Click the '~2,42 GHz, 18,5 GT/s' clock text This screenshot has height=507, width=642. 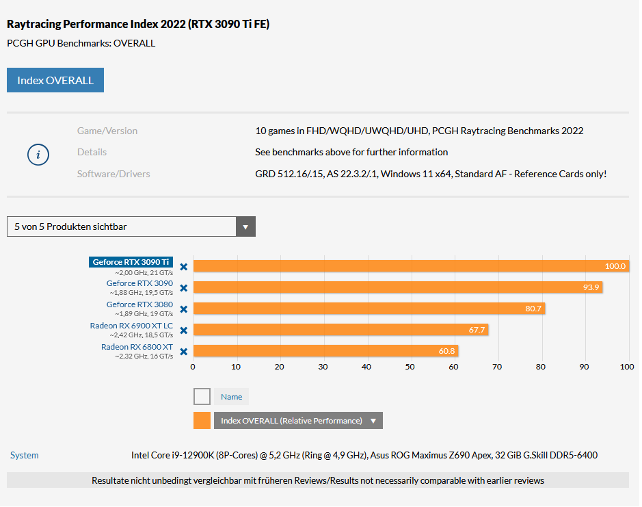tap(142, 337)
